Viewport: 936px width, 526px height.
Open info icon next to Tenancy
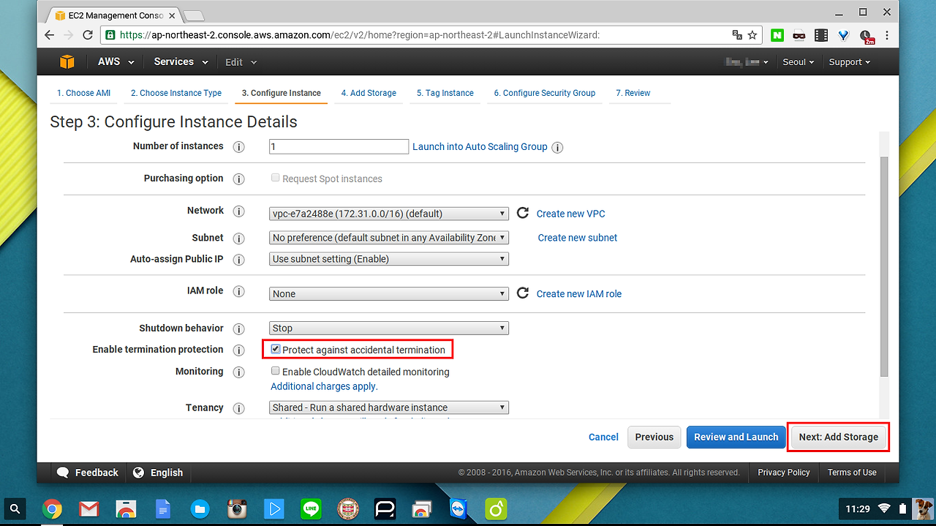click(238, 408)
